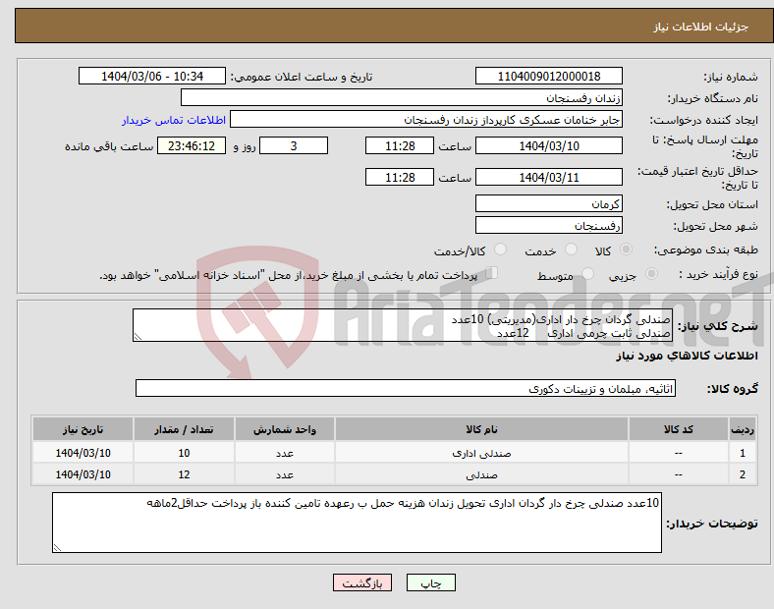Open the اطلاعات تماس خریدار link

point(174,120)
